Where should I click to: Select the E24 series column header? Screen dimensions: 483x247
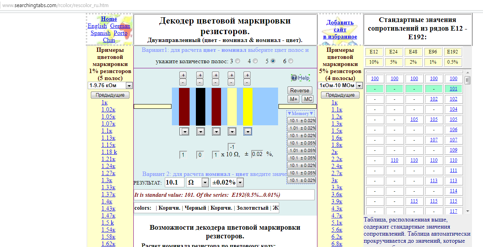tap(394, 52)
